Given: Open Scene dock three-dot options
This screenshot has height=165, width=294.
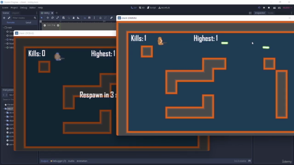Looking at the screenshot, I should click(x=37, y=13).
